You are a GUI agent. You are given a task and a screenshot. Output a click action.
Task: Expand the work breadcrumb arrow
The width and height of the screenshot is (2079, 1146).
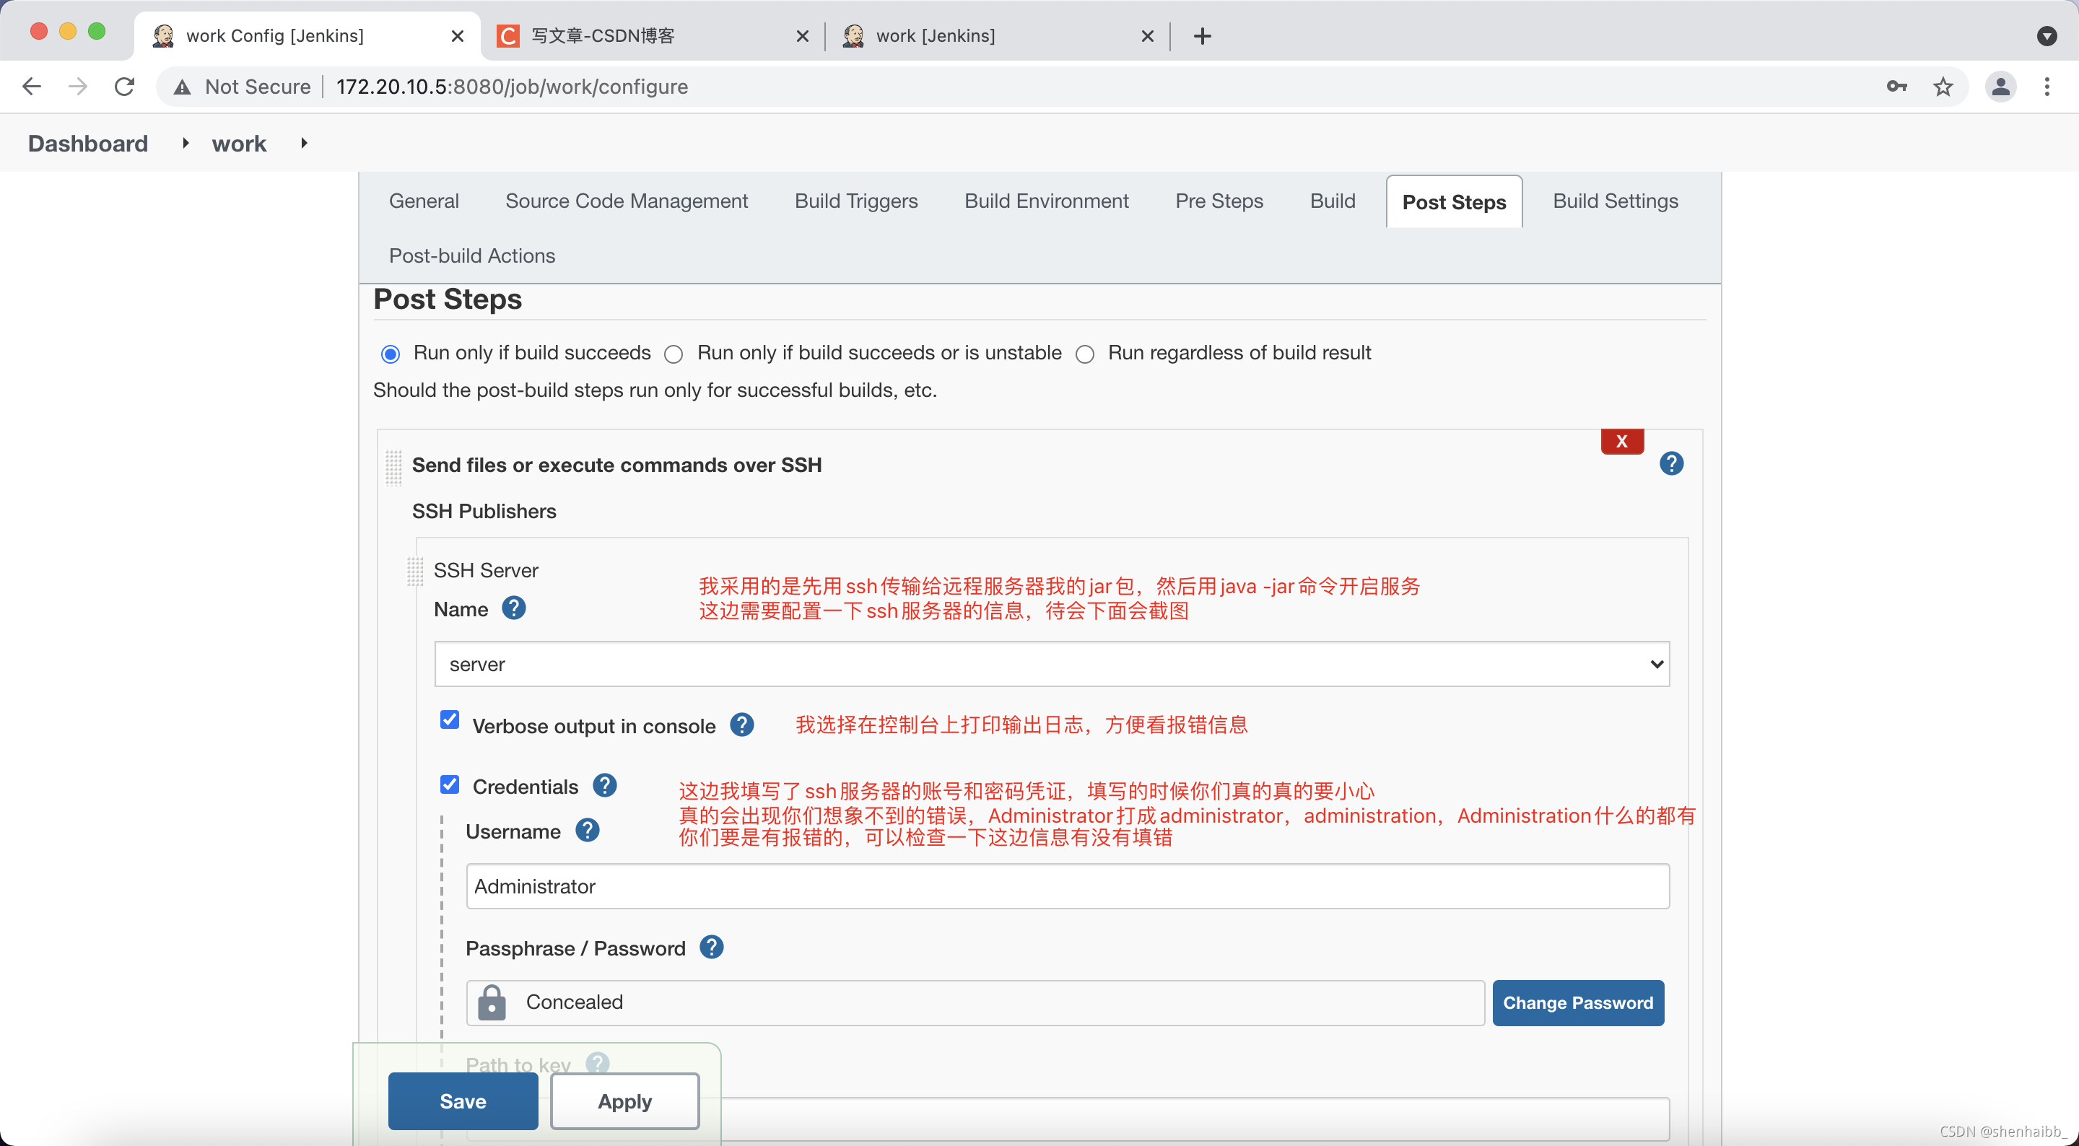[303, 143]
